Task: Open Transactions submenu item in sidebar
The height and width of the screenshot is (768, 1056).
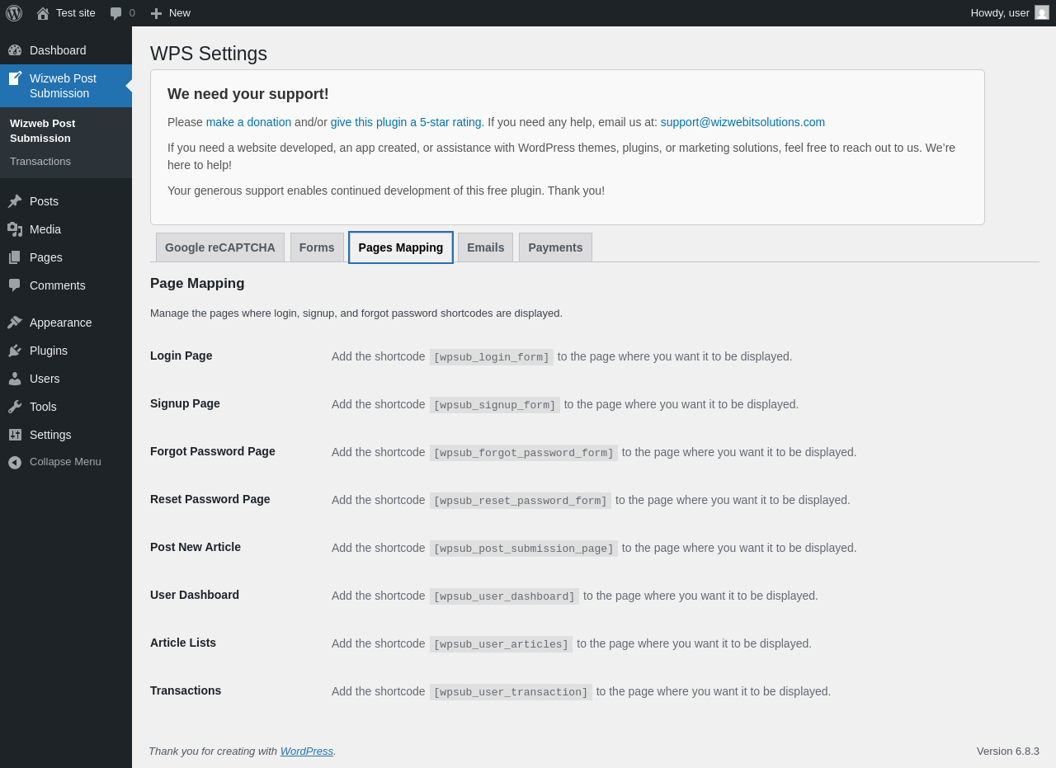Action: tap(40, 162)
